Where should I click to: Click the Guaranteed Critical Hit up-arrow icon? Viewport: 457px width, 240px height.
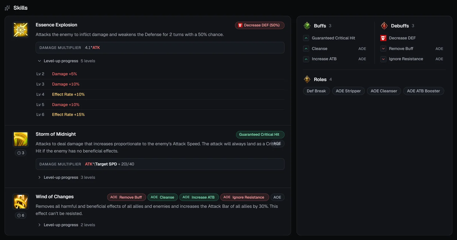pos(306,38)
